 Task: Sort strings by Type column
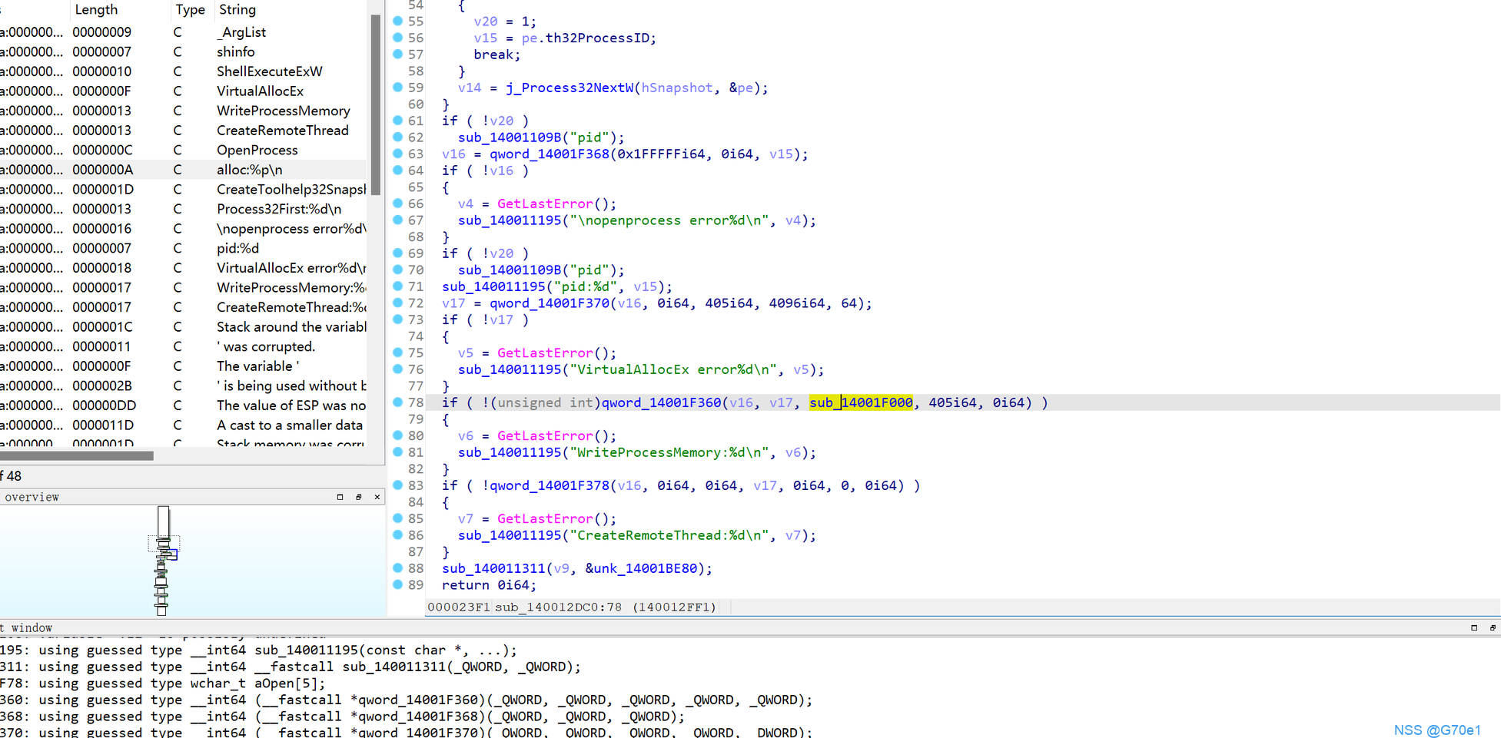coord(191,9)
